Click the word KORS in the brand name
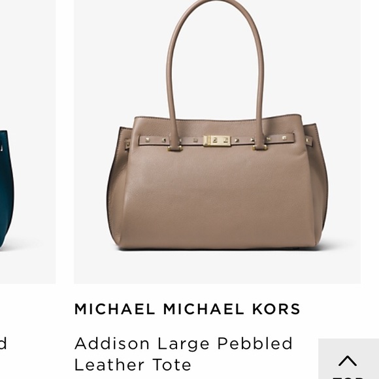 pos(276,309)
